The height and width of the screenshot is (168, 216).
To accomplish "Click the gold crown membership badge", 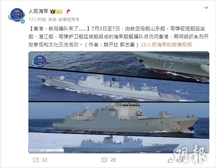I will point(56,11).
